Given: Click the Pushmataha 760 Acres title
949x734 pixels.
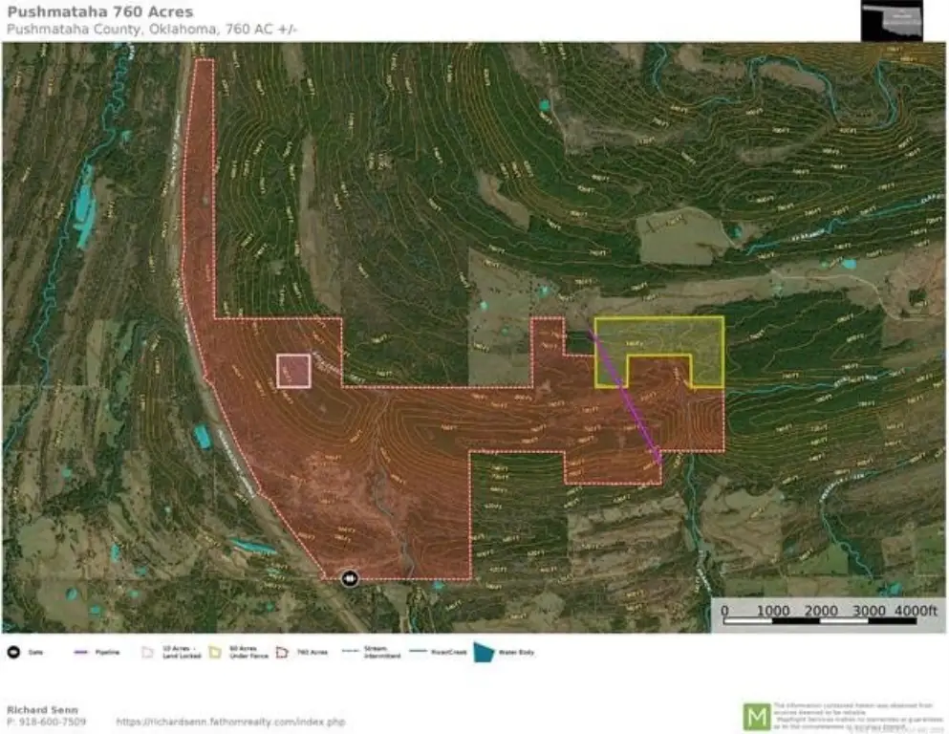Looking at the screenshot, I should [99, 12].
